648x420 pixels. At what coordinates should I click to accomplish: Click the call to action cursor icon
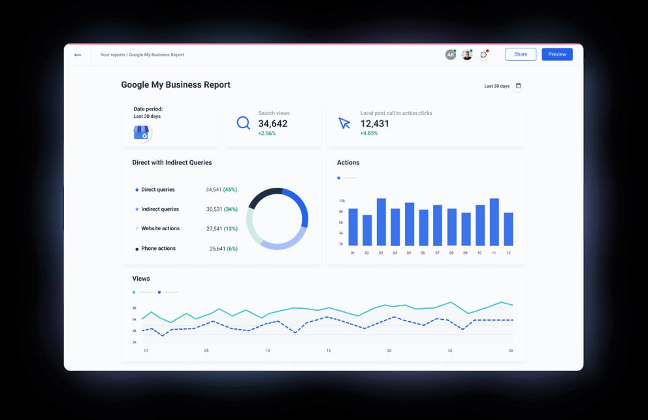click(x=344, y=123)
